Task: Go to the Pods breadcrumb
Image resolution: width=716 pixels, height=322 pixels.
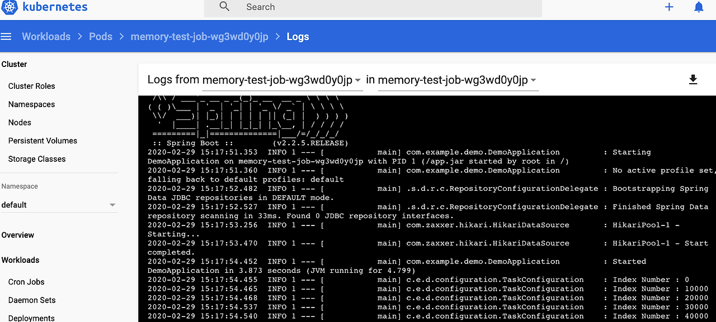Action: pyautogui.click(x=101, y=37)
